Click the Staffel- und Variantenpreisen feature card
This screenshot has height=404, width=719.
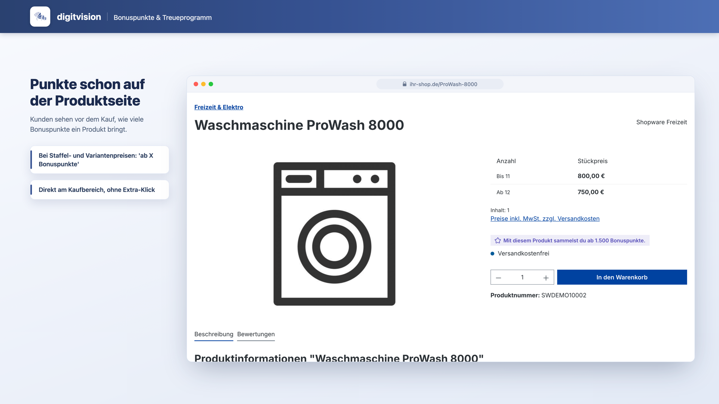click(100, 160)
